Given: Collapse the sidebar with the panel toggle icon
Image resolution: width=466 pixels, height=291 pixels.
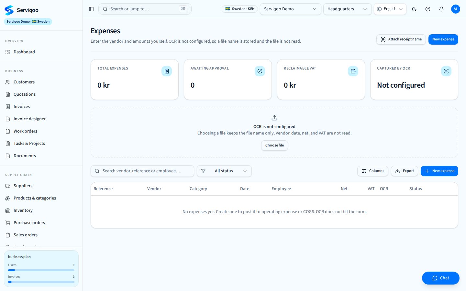Looking at the screenshot, I should coord(91,9).
